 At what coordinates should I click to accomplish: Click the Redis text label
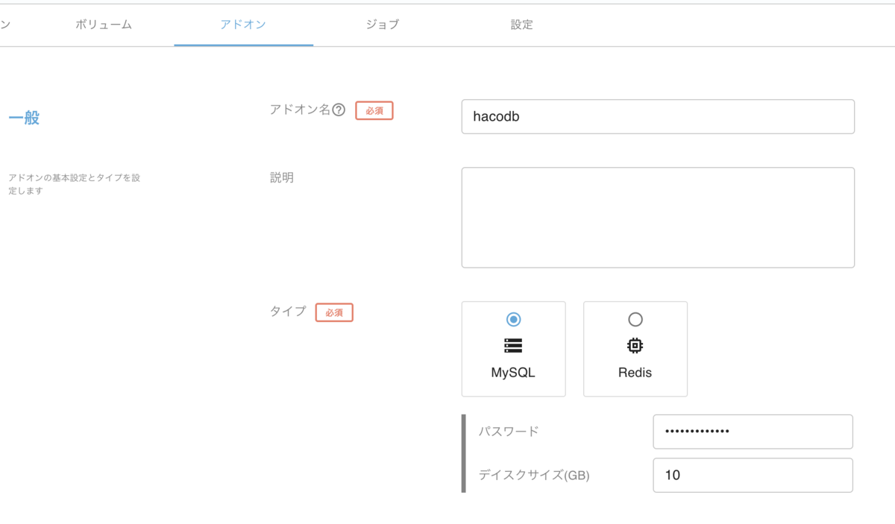[635, 373]
